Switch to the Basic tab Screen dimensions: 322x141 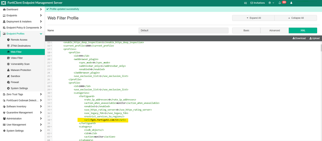pos(246,31)
